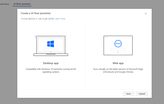Screen dimensions: 164x104
Task: Choose the Web app heading
Action: (118, 63)
